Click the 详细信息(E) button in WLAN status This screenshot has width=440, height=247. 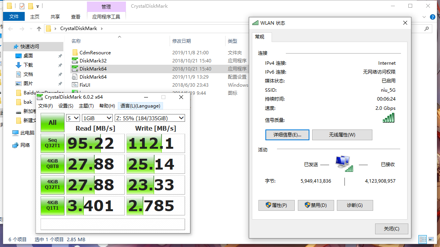pyautogui.click(x=287, y=134)
